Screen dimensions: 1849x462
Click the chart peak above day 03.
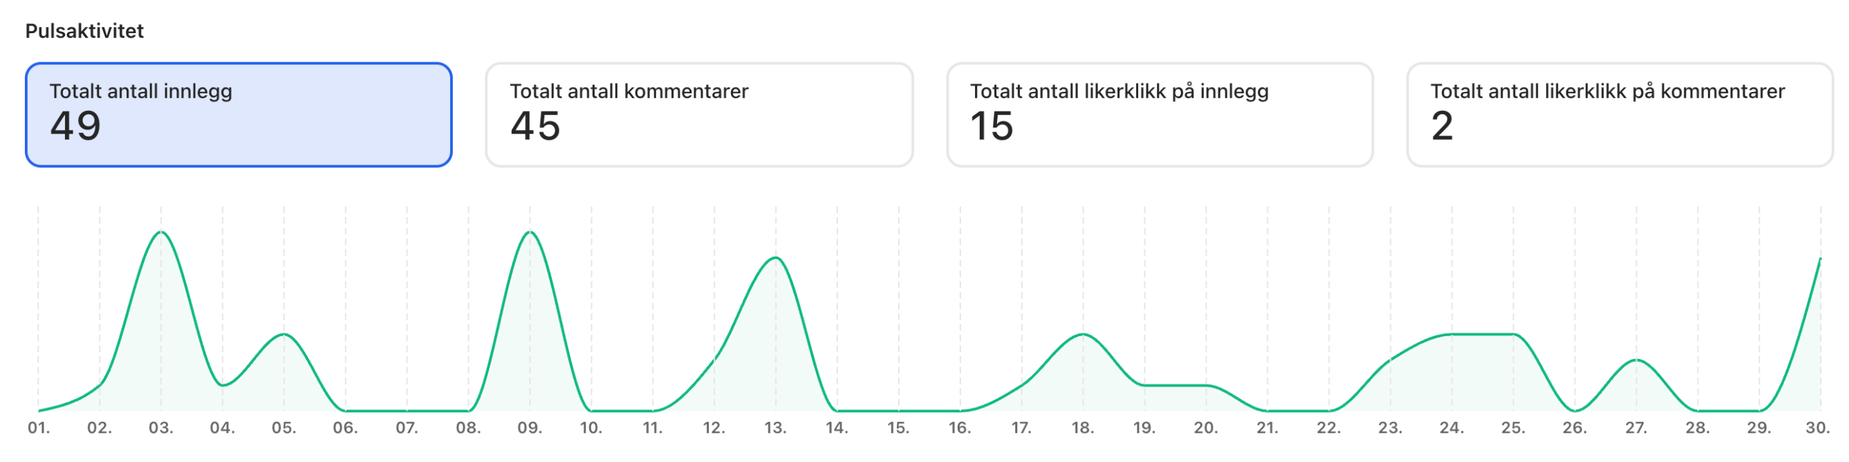coord(162,232)
